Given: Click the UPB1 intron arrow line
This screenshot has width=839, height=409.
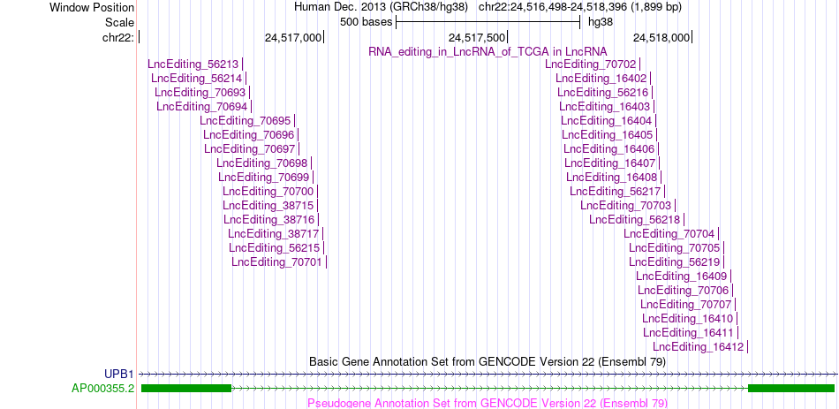Looking at the screenshot, I should [488, 374].
